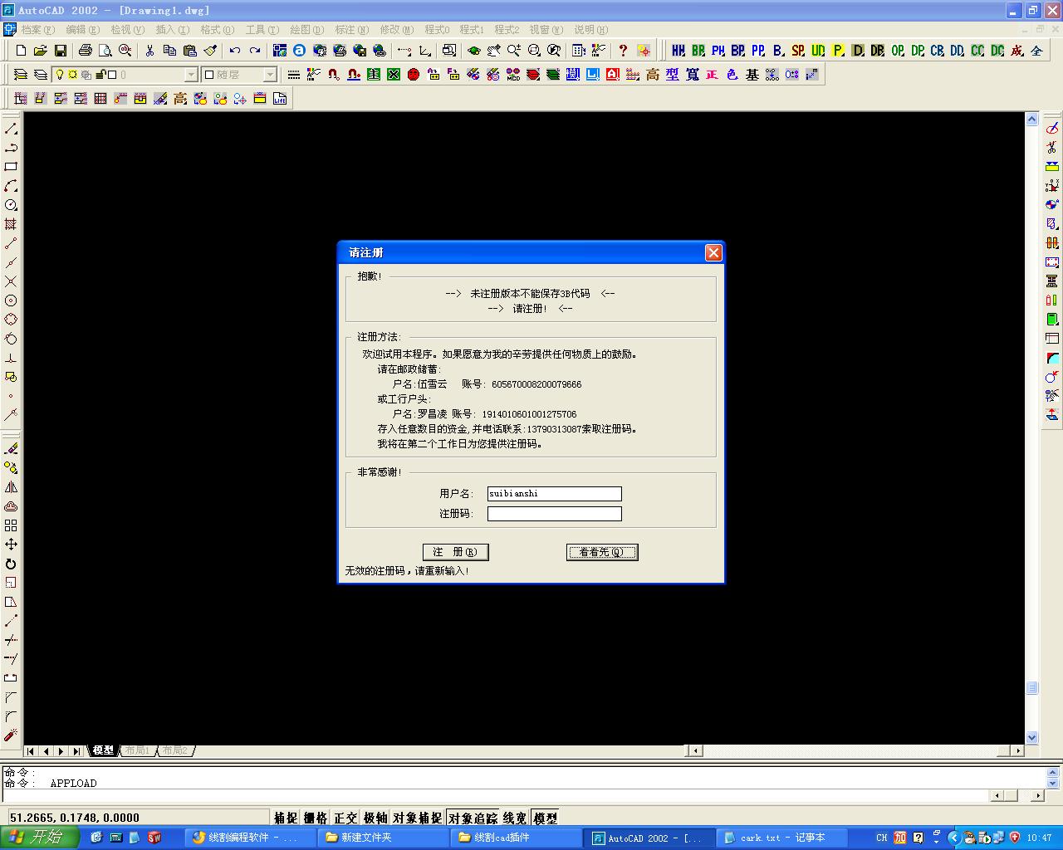This screenshot has height=850, width=1063.
Task: Click the drawing area vertical scroll down arrow
Action: click(1032, 737)
